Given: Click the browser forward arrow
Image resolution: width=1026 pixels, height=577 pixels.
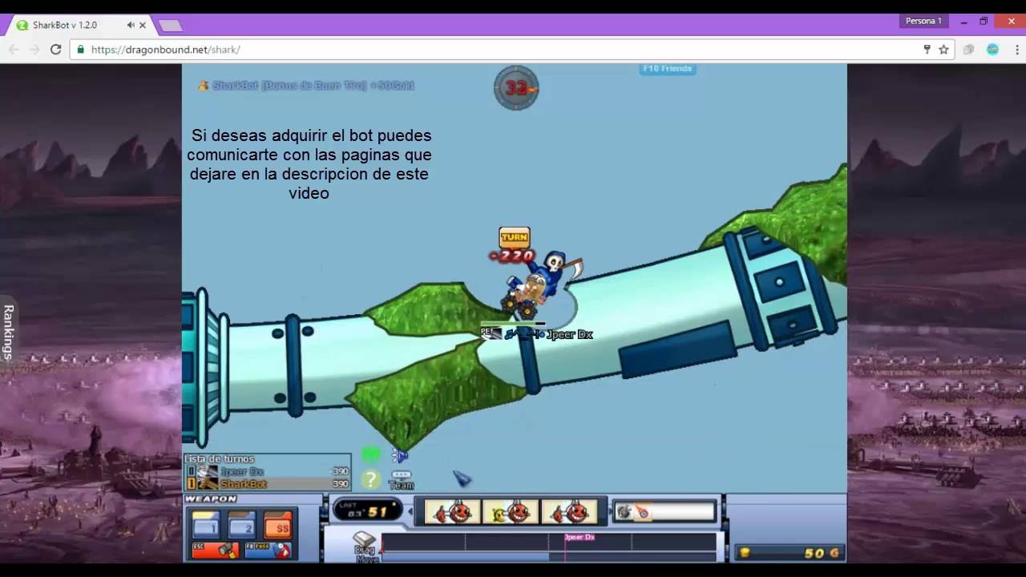Looking at the screenshot, I should (34, 50).
